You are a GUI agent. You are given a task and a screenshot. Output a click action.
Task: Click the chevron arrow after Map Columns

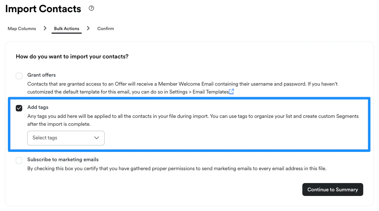pyautogui.click(x=45, y=28)
